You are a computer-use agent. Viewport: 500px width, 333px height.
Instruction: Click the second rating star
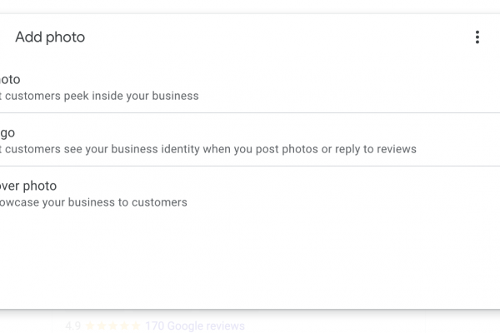[x=102, y=326]
